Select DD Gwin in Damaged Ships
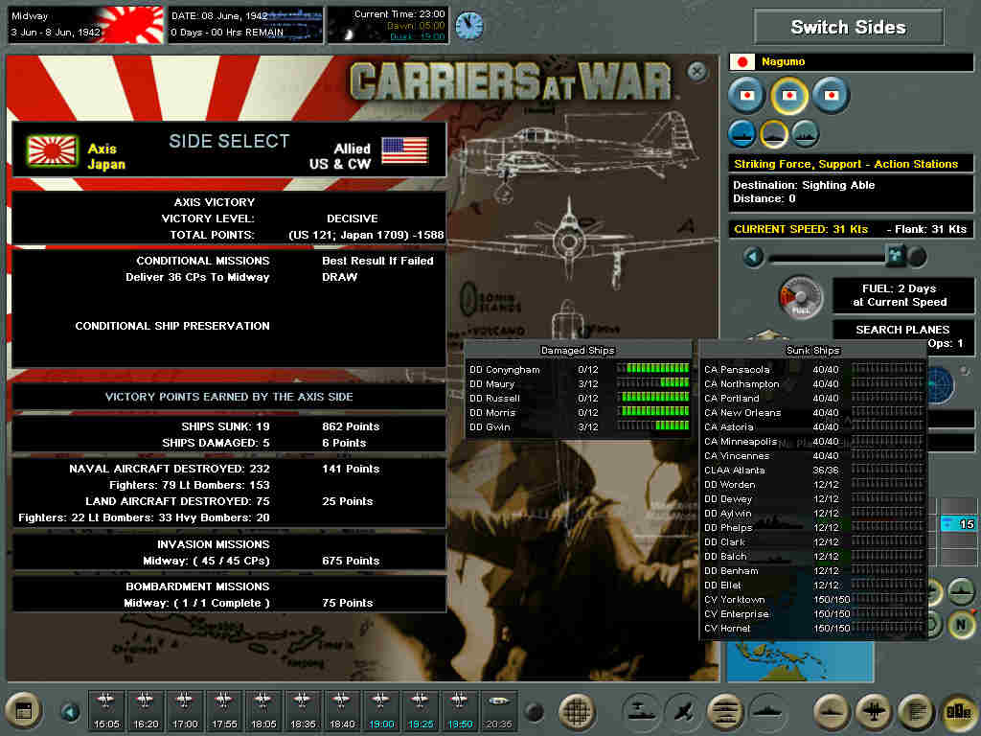Screen dimensions: 981x736 (x=578, y=426)
